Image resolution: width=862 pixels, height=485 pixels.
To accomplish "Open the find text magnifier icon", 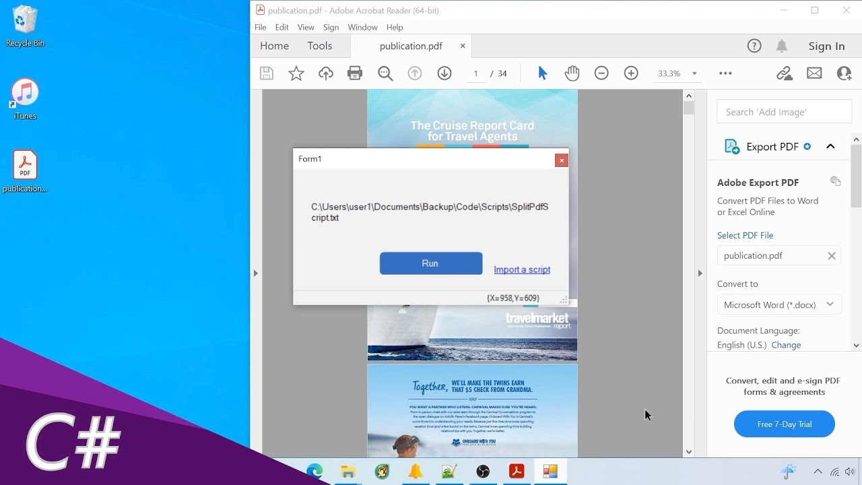I will 385,73.
